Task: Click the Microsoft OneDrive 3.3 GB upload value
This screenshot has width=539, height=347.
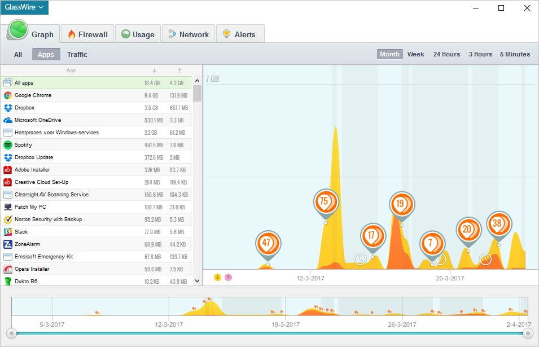Action: pyautogui.click(x=176, y=120)
